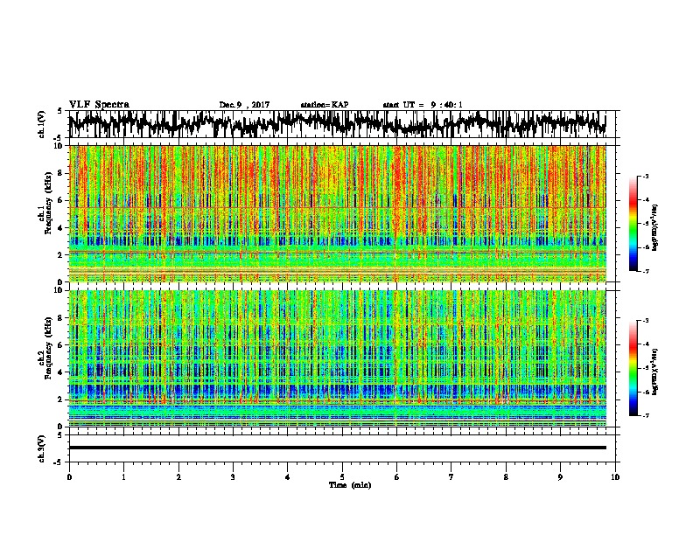
Task: Click the "-3" label on ch.1 color bar
Action: [646, 176]
